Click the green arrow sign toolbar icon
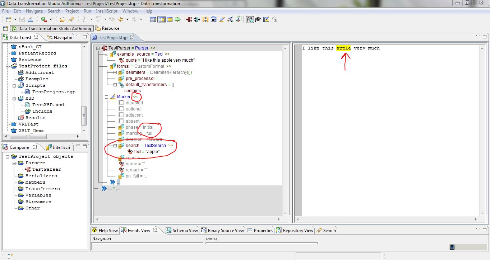This screenshot has height=260, width=490. click(177, 19)
